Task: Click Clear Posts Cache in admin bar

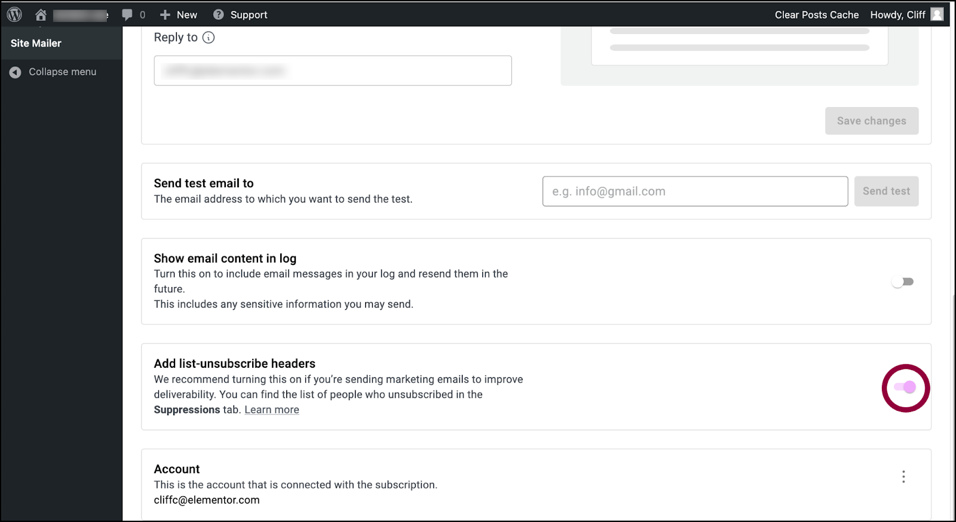Action: tap(817, 15)
